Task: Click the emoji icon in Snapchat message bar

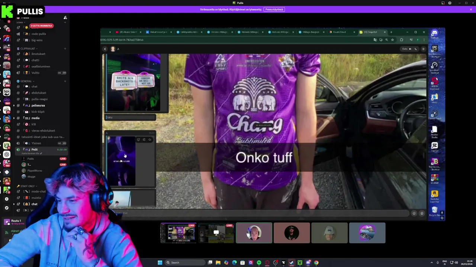Action: 414,213
